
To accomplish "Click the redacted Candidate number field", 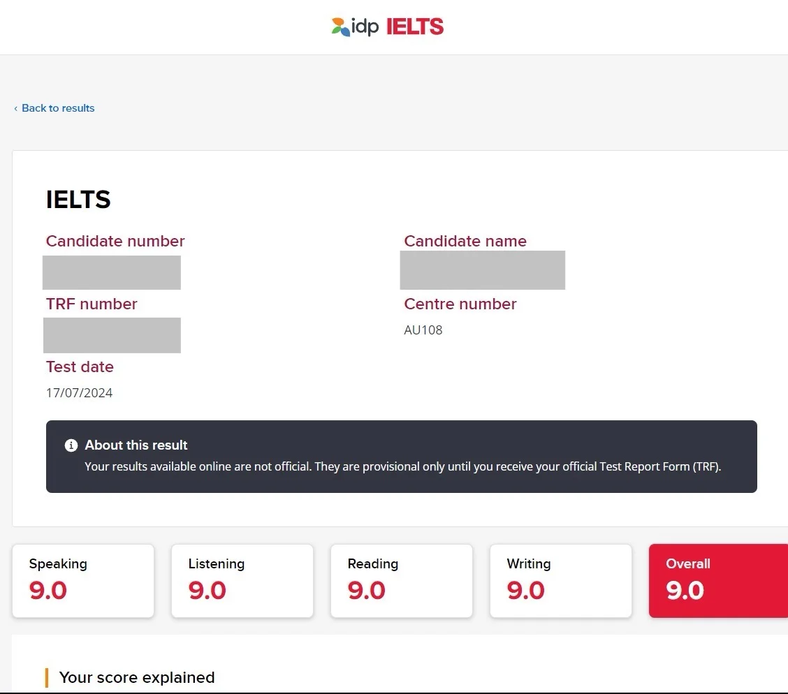I will (112, 272).
